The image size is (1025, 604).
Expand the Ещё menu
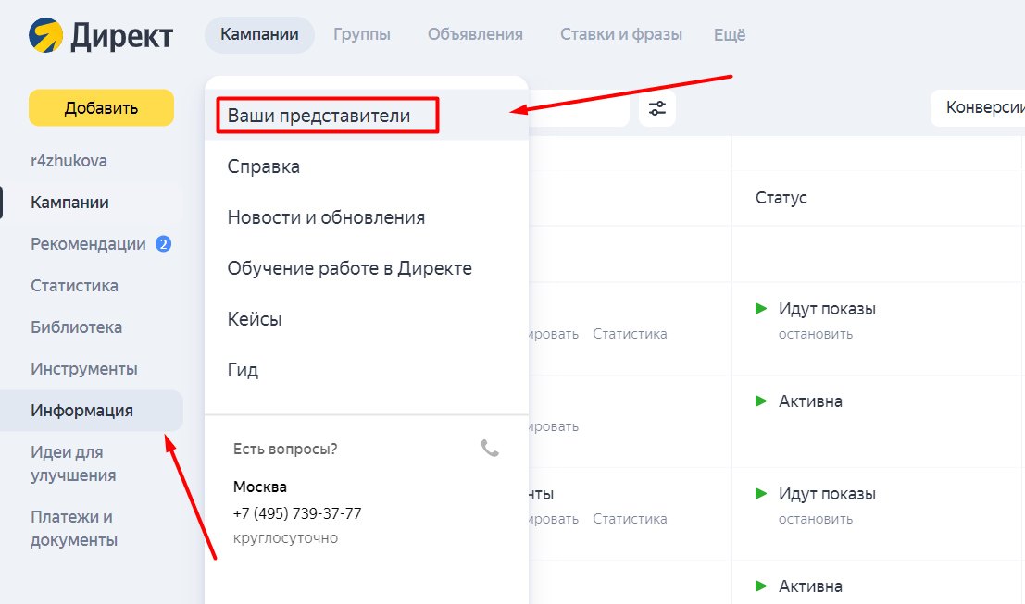point(730,34)
